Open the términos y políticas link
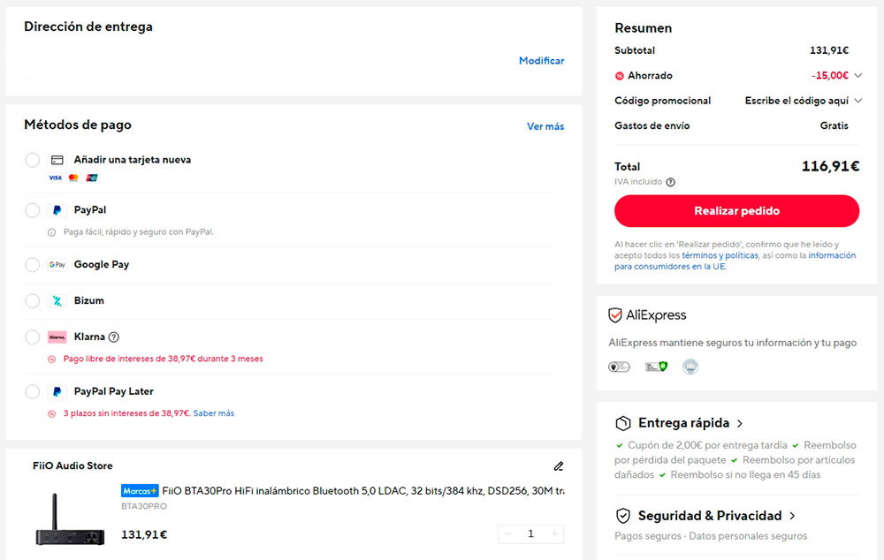Viewport: 884px width, 560px height. coord(720,256)
